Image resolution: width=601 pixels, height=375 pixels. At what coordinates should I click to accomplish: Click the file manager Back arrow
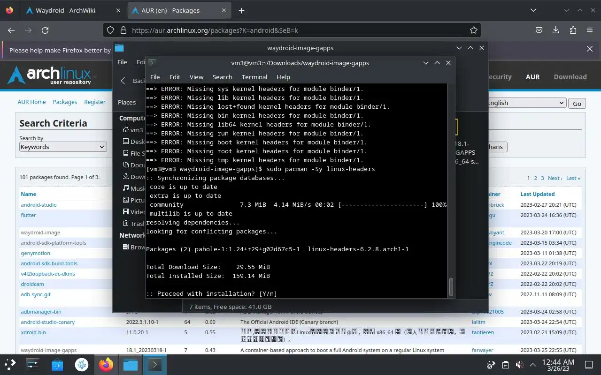pyautogui.click(x=123, y=81)
